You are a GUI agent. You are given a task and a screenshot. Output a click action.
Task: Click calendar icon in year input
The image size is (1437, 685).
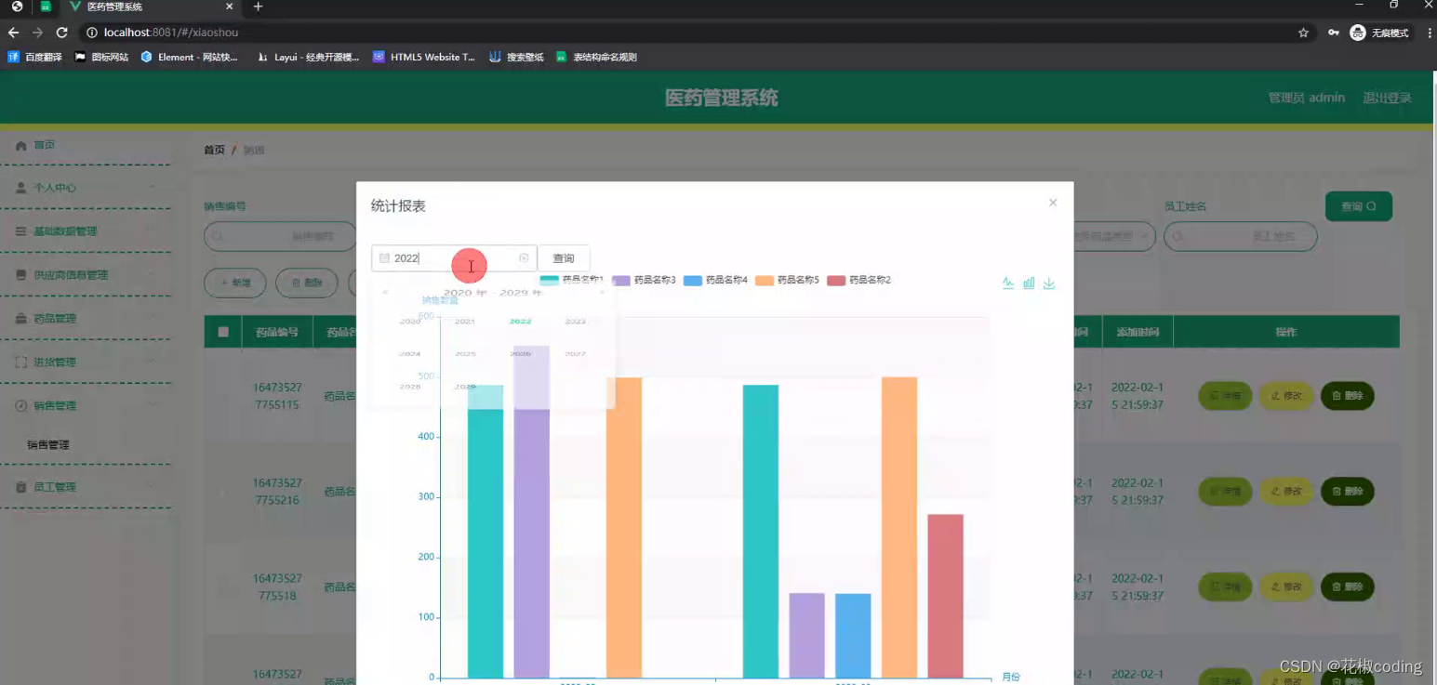tap(384, 258)
